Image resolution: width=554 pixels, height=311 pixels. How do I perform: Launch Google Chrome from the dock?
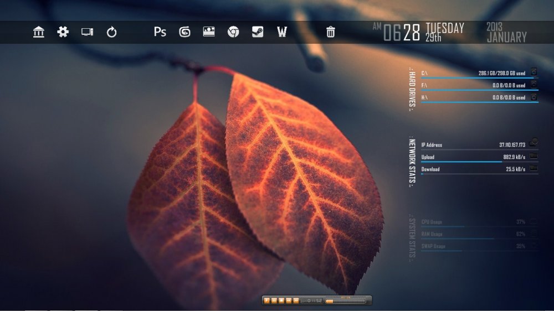pos(233,32)
